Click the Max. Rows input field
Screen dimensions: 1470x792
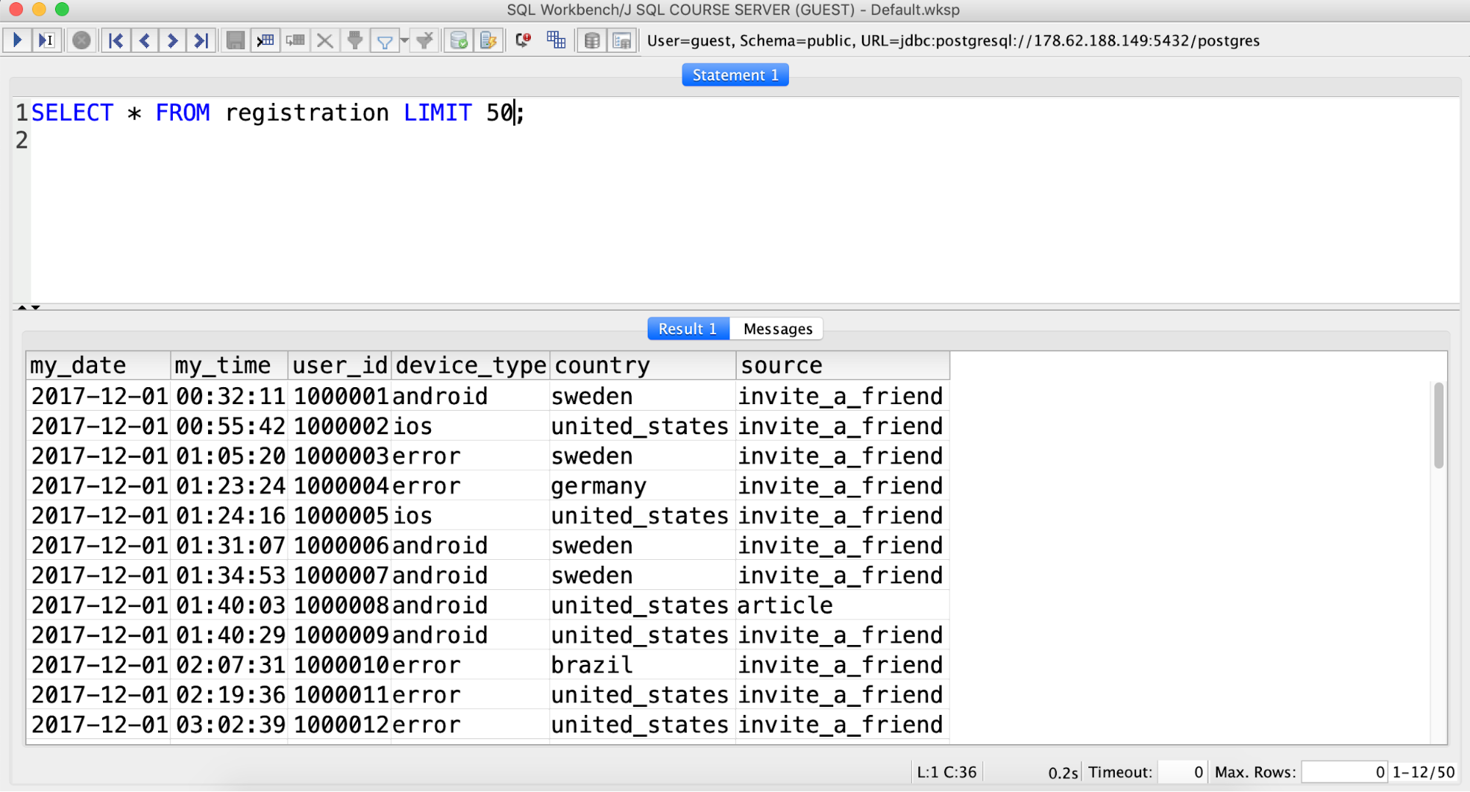click(1344, 772)
